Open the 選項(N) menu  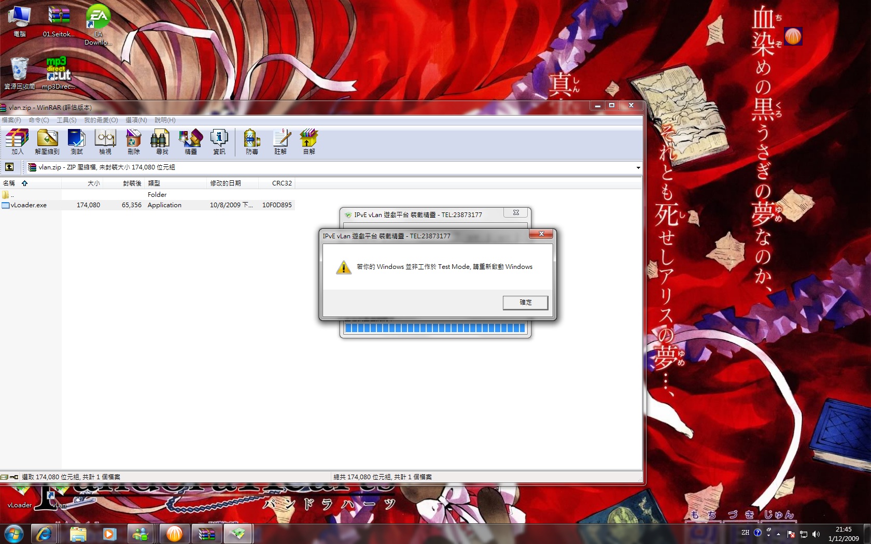pyautogui.click(x=136, y=120)
